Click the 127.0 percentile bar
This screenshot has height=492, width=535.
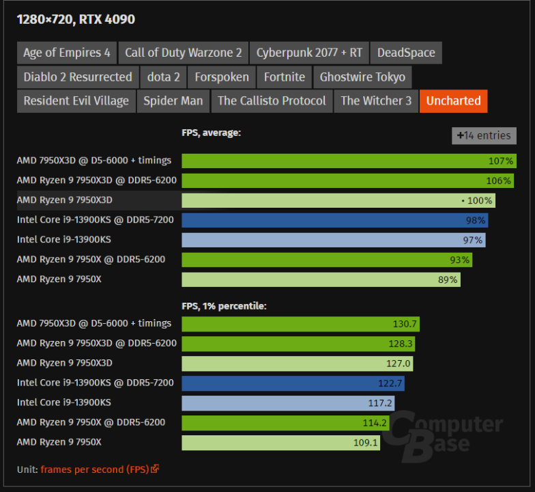click(298, 364)
